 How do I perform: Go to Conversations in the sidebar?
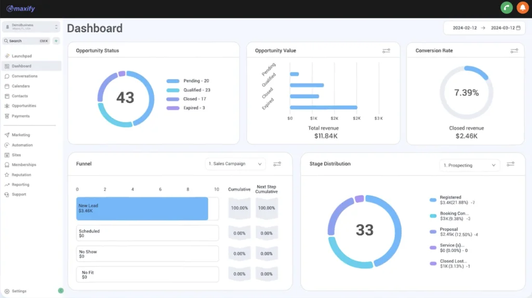(24, 76)
